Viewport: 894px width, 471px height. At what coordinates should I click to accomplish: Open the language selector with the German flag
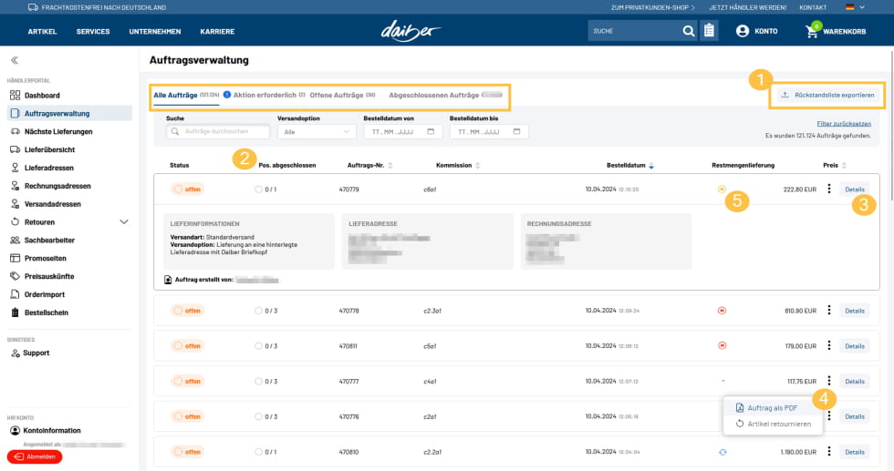pos(856,7)
